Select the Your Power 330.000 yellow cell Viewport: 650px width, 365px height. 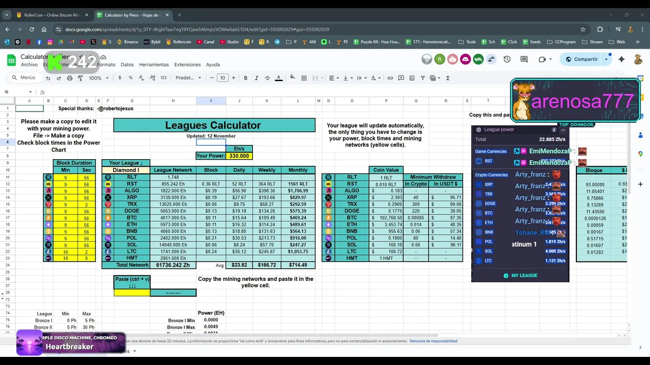click(x=239, y=156)
